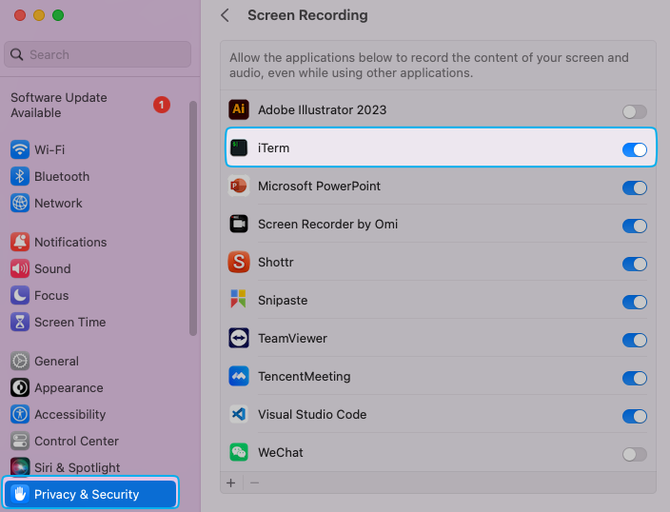Select Control Center in the sidebar

click(76, 442)
